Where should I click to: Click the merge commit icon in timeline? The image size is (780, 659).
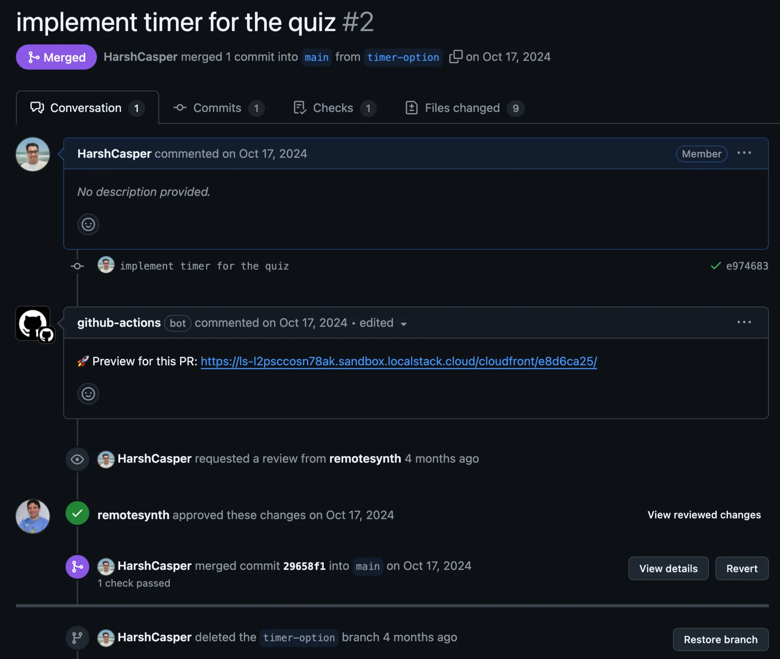[x=77, y=567]
